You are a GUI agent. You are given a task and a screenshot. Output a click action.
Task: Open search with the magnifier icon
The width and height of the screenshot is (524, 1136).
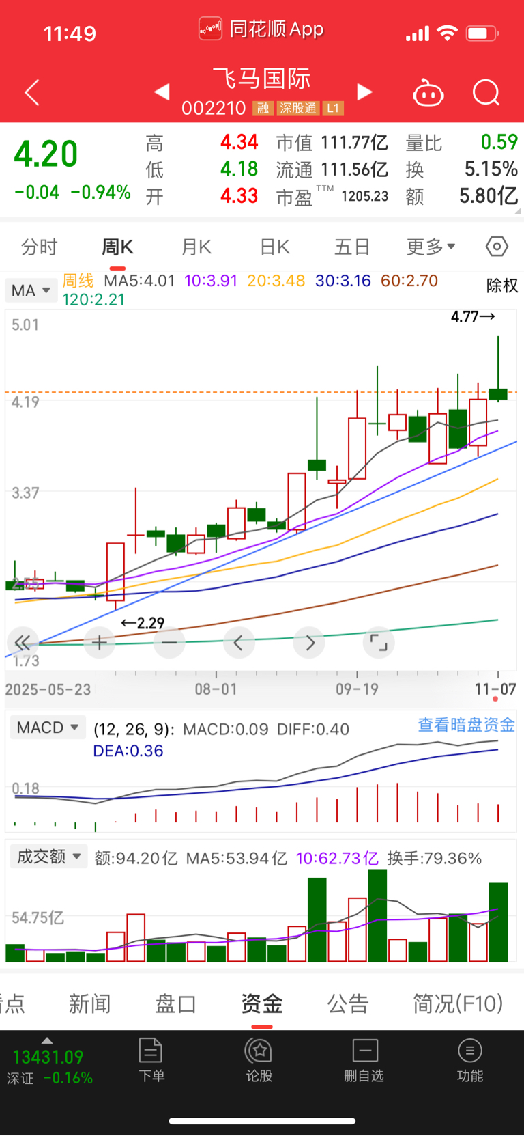[x=486, y=92]
